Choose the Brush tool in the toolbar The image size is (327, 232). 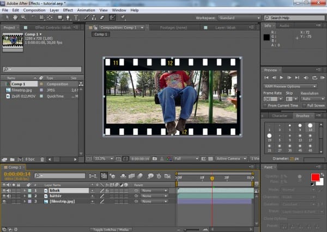(x=85, y=17)
